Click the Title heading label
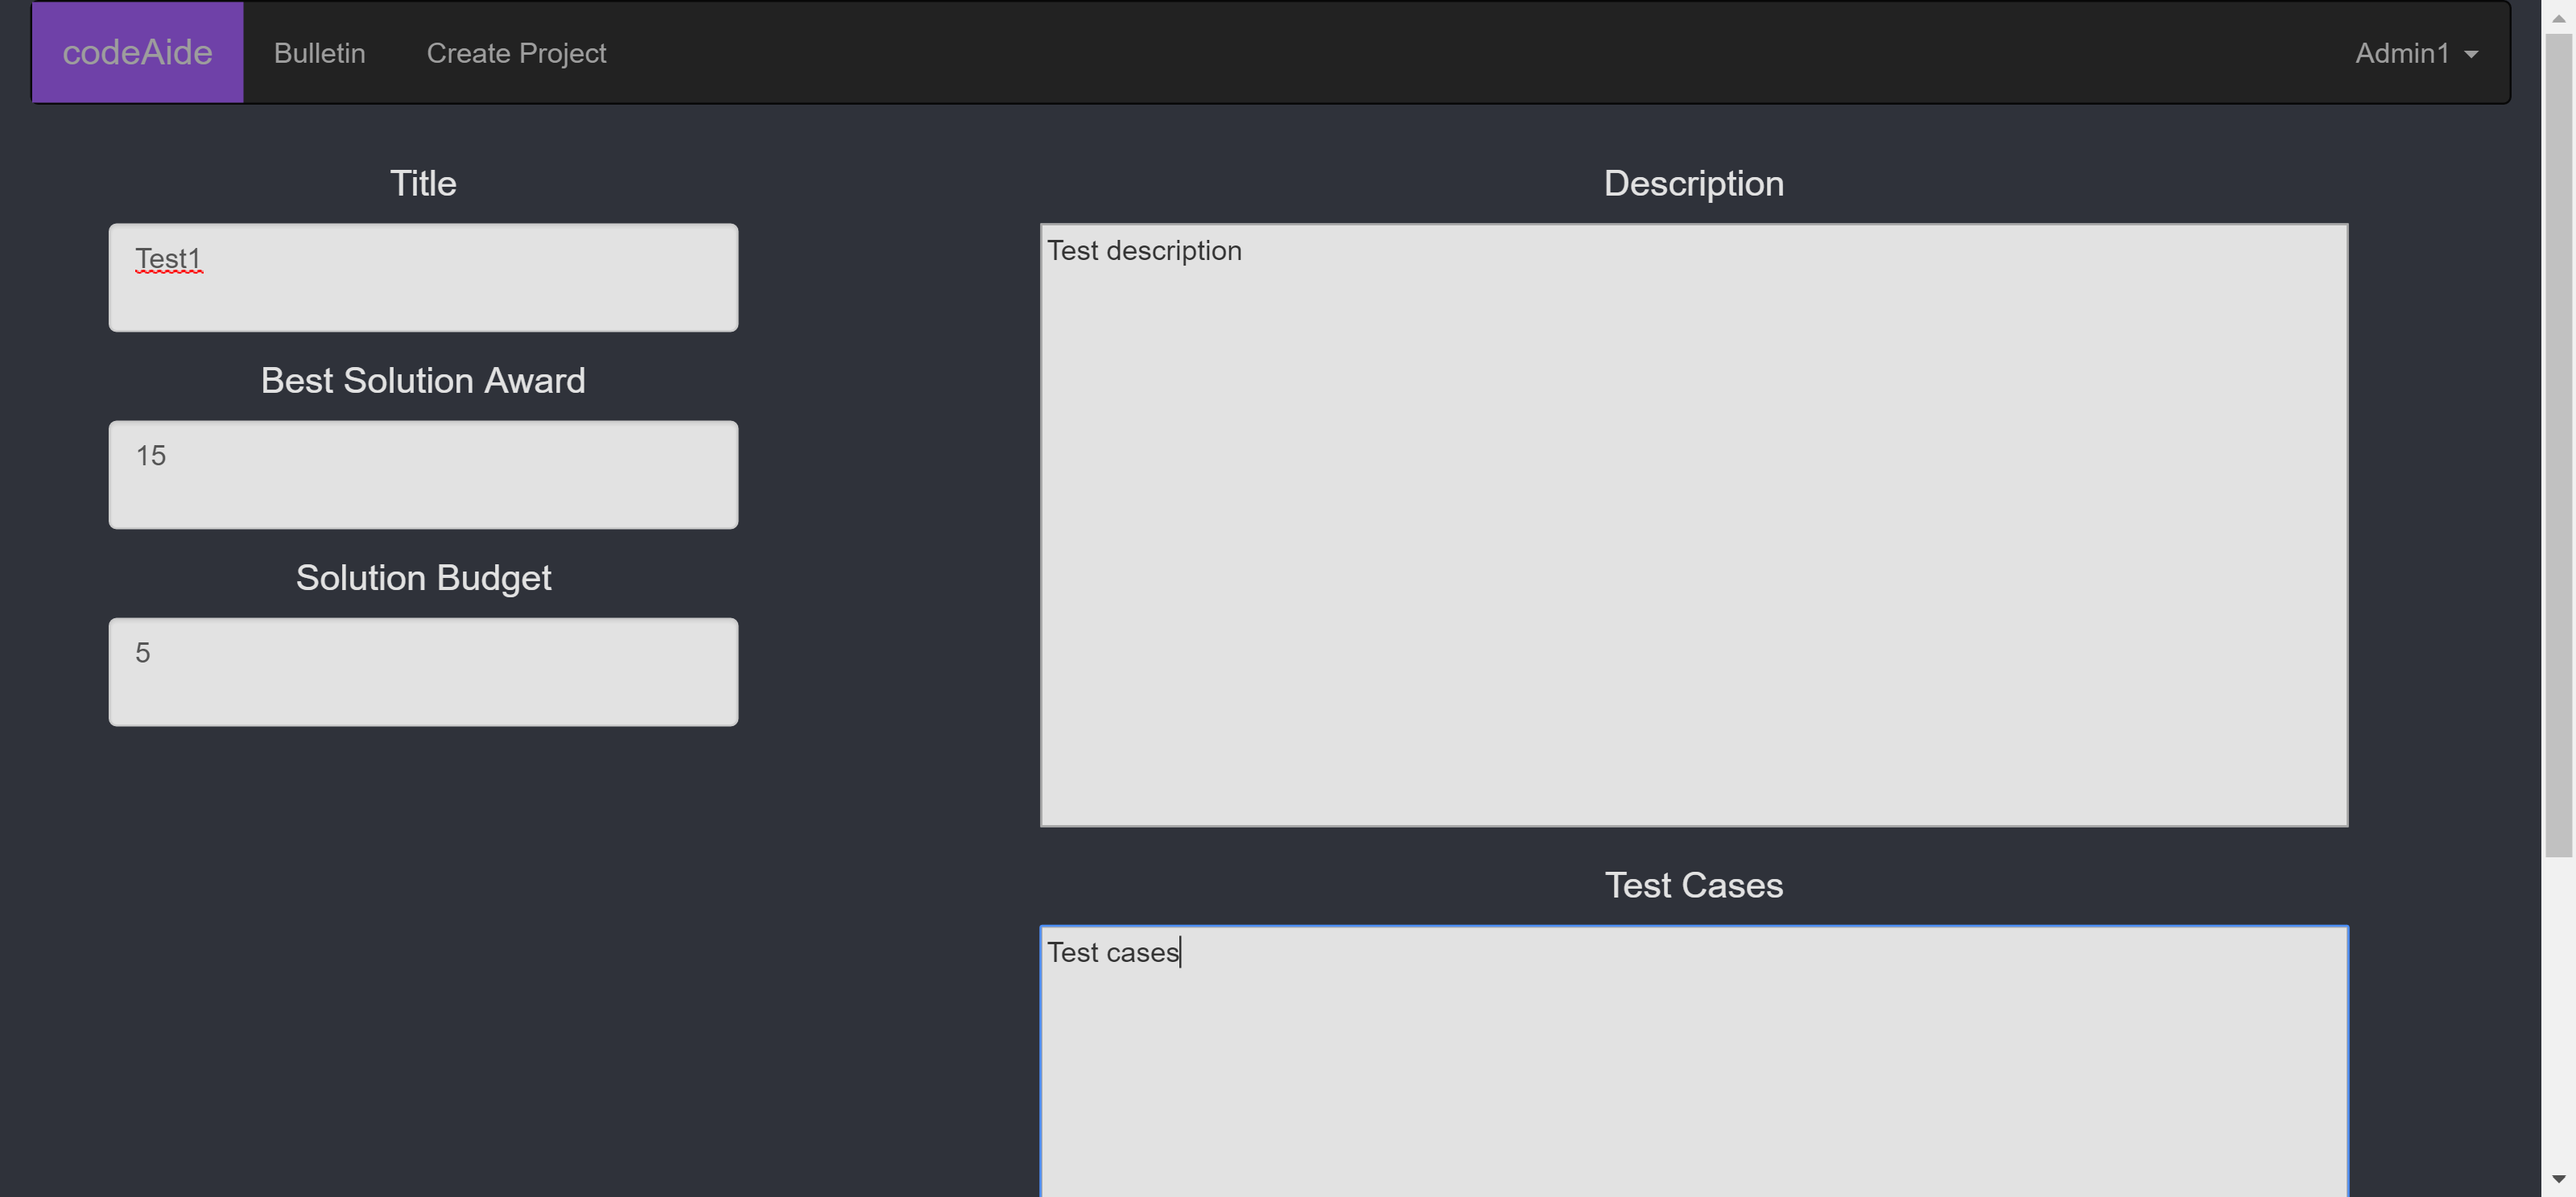Viewport: 2576px width, 1197px height. pos(423,183)
